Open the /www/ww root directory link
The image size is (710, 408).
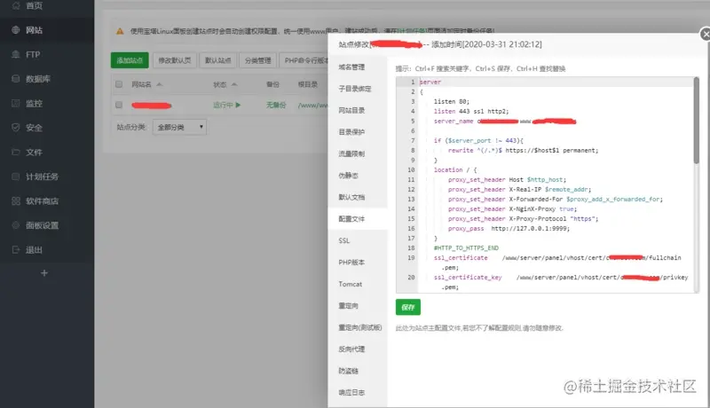[x=312, y=105]
